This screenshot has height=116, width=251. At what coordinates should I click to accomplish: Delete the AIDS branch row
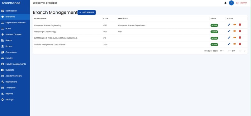pos(240,44)
